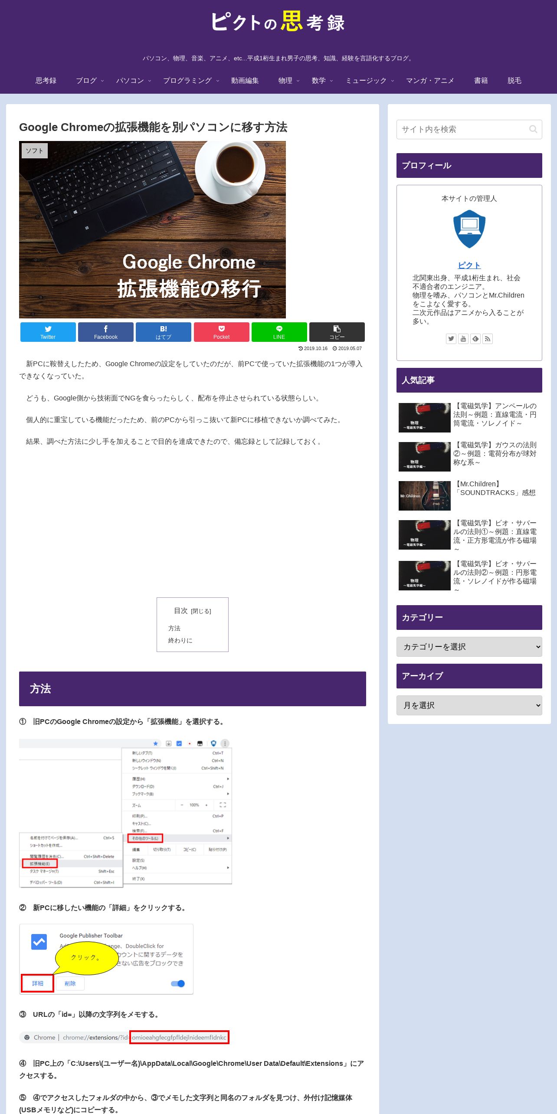Open 思考録 nav item
Viewport: 557px width, 1114px height.
coord(46,81)
